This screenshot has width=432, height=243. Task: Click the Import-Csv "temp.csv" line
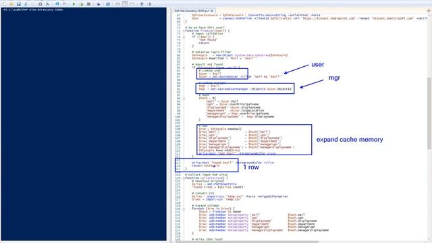216,199
